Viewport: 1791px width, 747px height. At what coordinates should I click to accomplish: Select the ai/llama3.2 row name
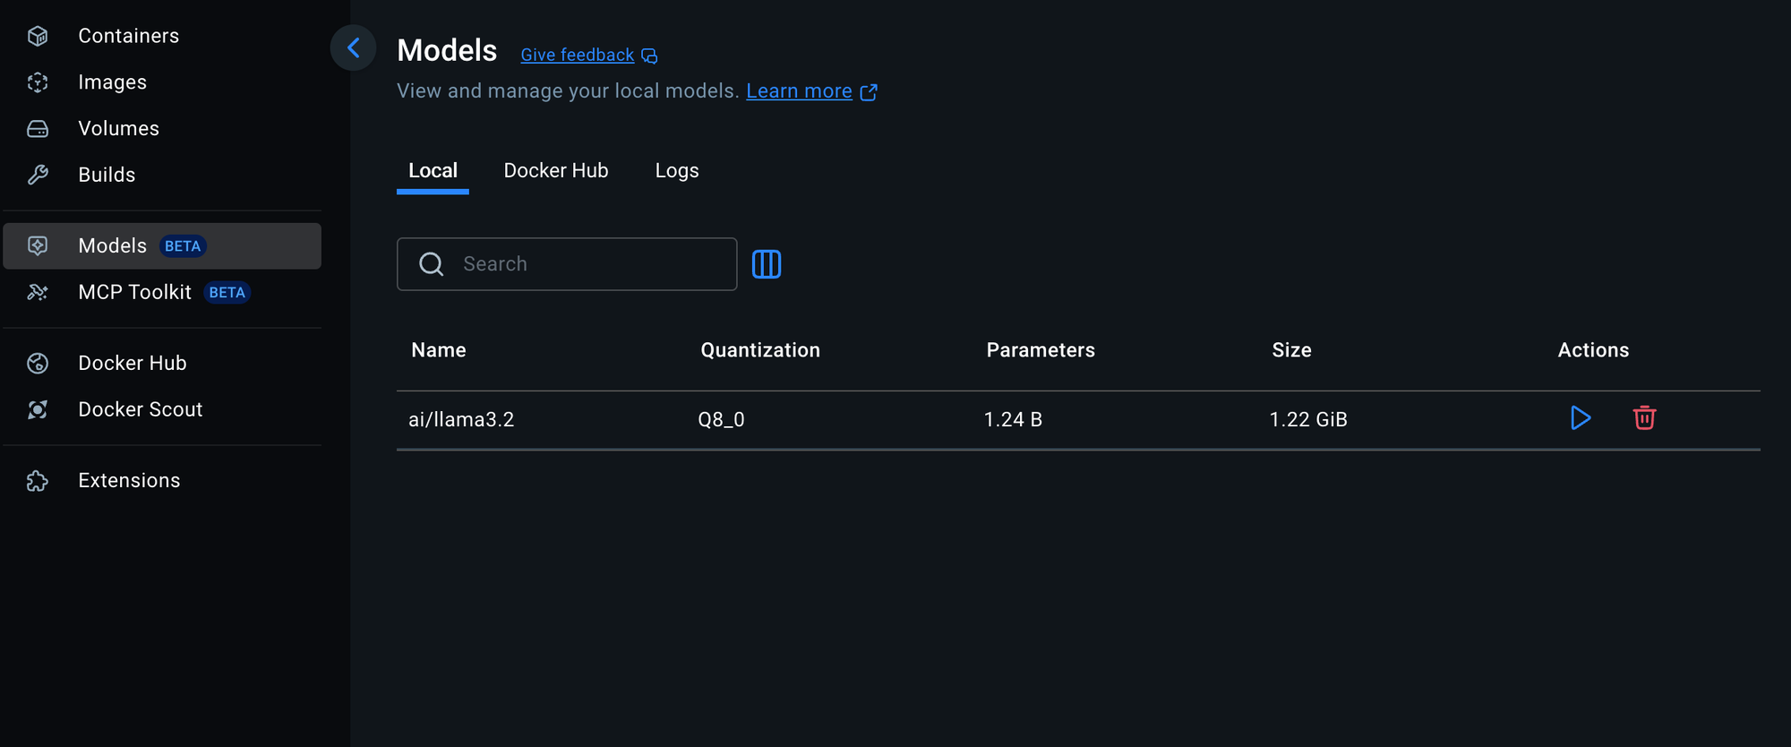pos(461,419)
